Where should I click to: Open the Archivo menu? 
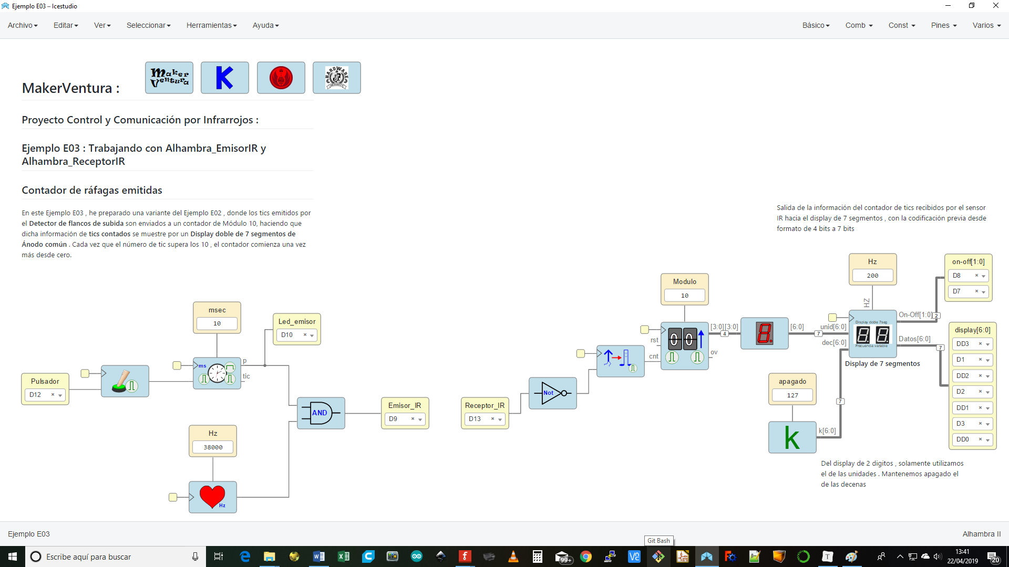22,25
